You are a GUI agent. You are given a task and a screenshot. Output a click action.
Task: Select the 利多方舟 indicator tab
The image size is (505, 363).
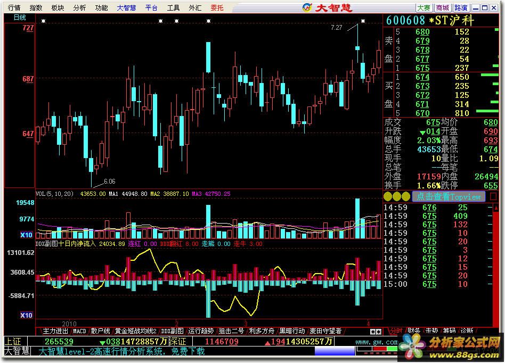(262, 331)
